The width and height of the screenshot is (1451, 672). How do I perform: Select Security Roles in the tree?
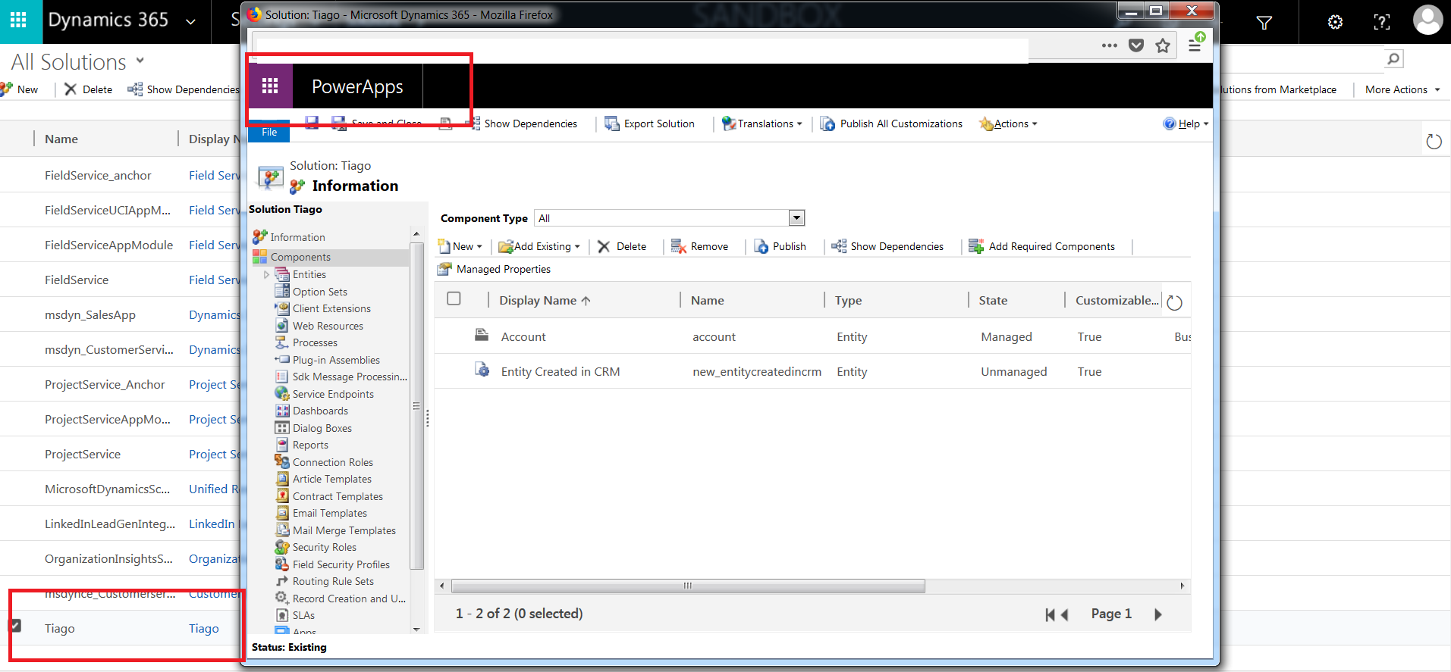[x=324, y=548]
